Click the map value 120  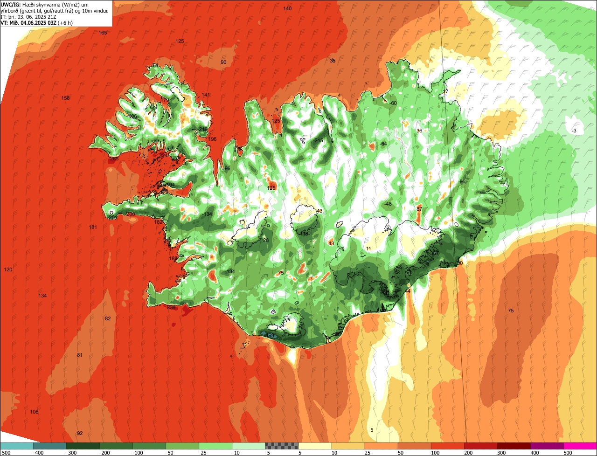tap(8, 269)
